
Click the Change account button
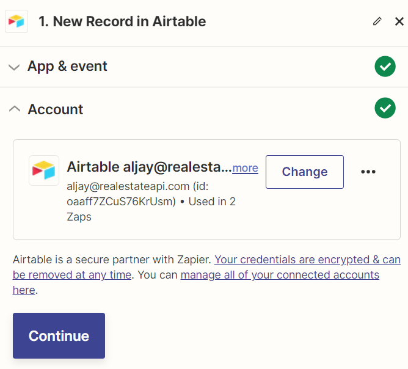pos(305,172)
